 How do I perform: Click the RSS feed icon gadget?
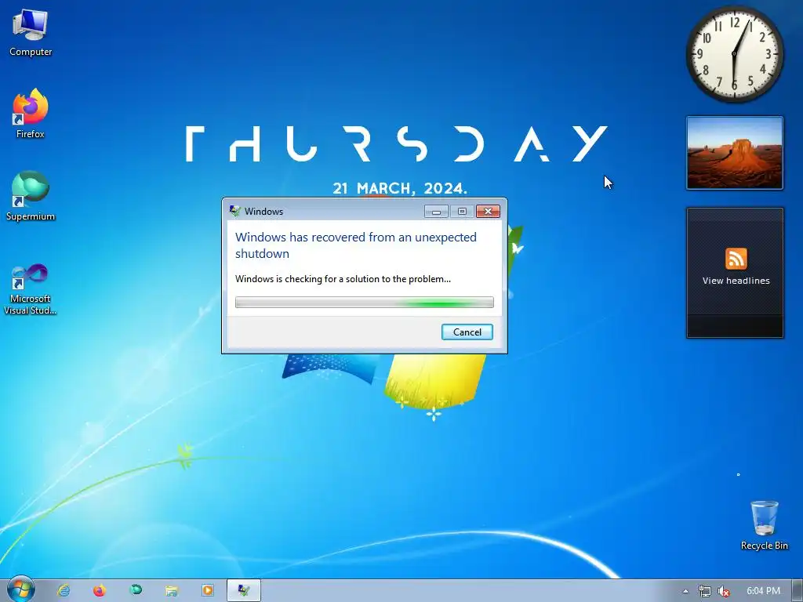pos(736,259)
